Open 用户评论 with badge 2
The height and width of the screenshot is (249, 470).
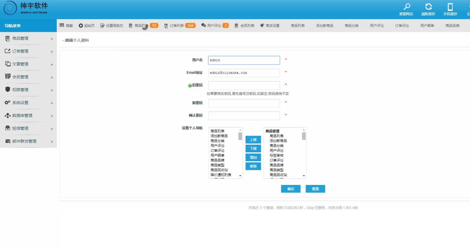[215, 26]
